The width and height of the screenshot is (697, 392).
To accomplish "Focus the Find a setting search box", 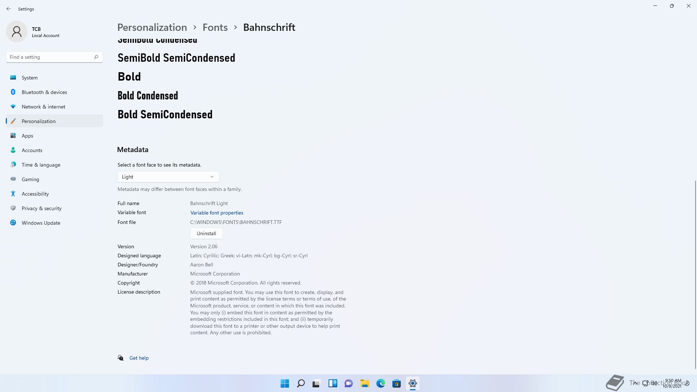I will pyautogui.click(x=54, y=57).
